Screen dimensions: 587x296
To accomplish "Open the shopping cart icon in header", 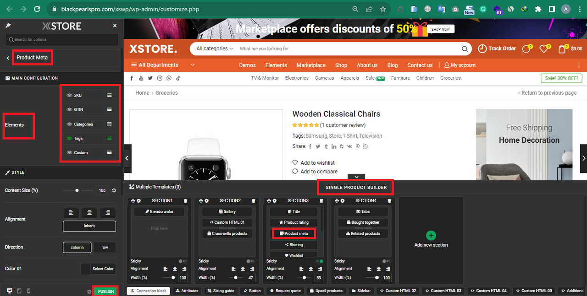I will coord(562,48).
